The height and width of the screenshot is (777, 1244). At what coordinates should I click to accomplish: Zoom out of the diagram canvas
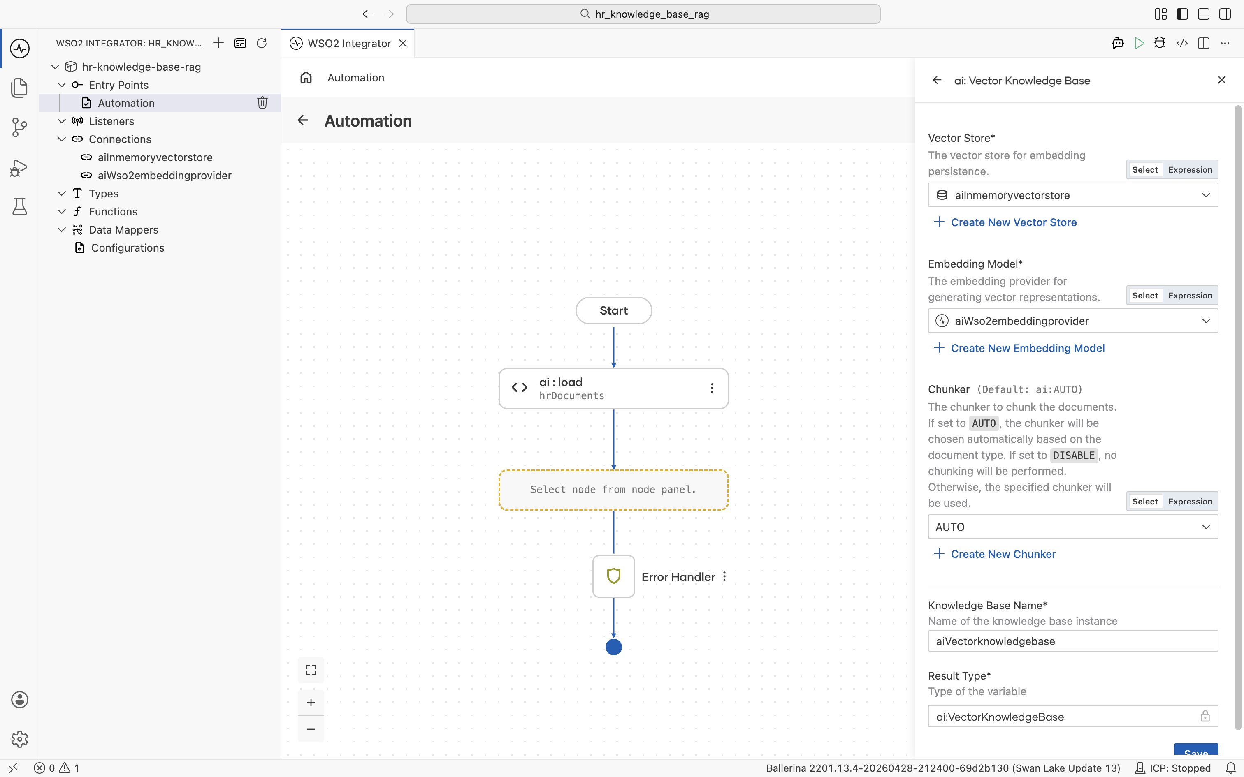(311, 728)
